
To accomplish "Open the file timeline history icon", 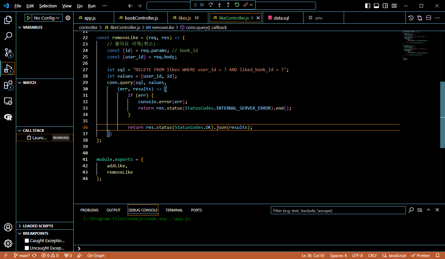I will (x=411, y=18).
